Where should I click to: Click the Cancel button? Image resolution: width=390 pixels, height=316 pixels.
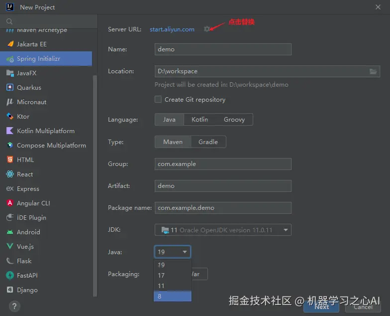coord(363,307)
